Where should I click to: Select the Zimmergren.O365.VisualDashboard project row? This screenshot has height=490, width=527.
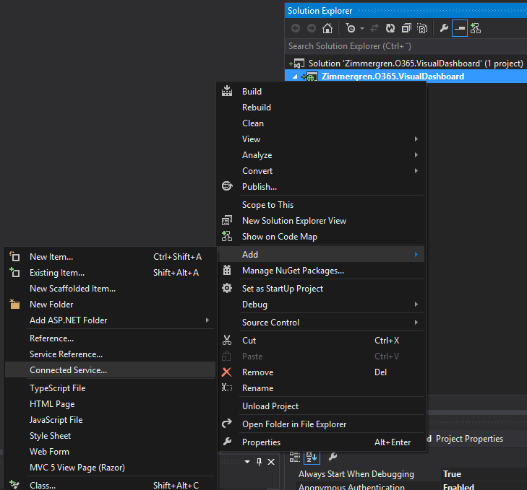click(x=406, y=76)
